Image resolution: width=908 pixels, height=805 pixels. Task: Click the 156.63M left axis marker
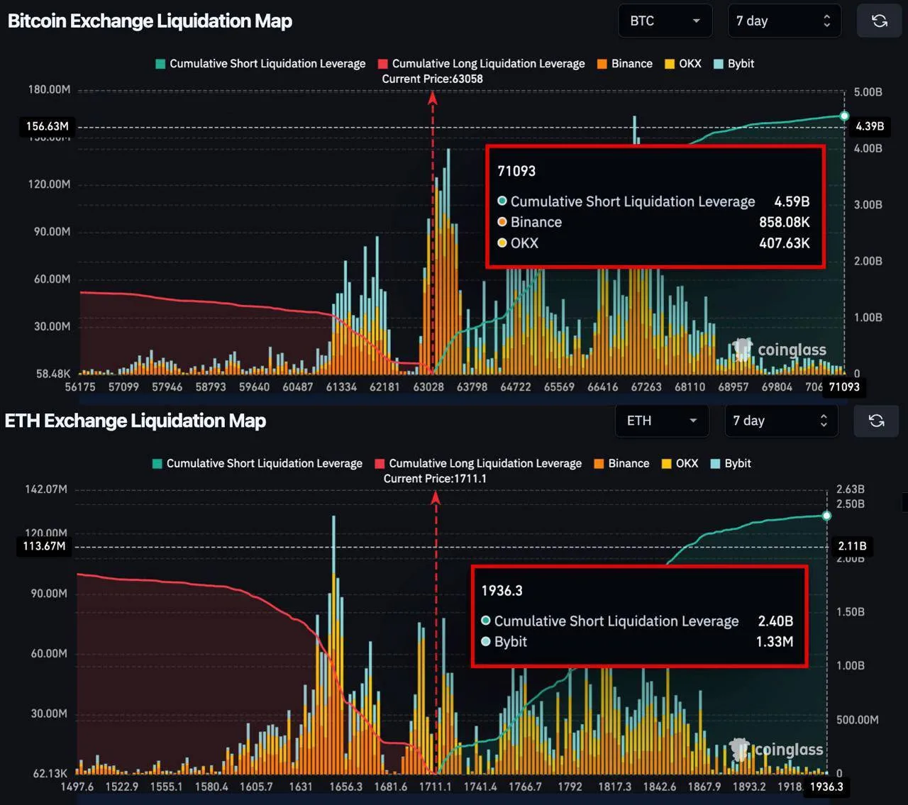click(x=48, y=126)
